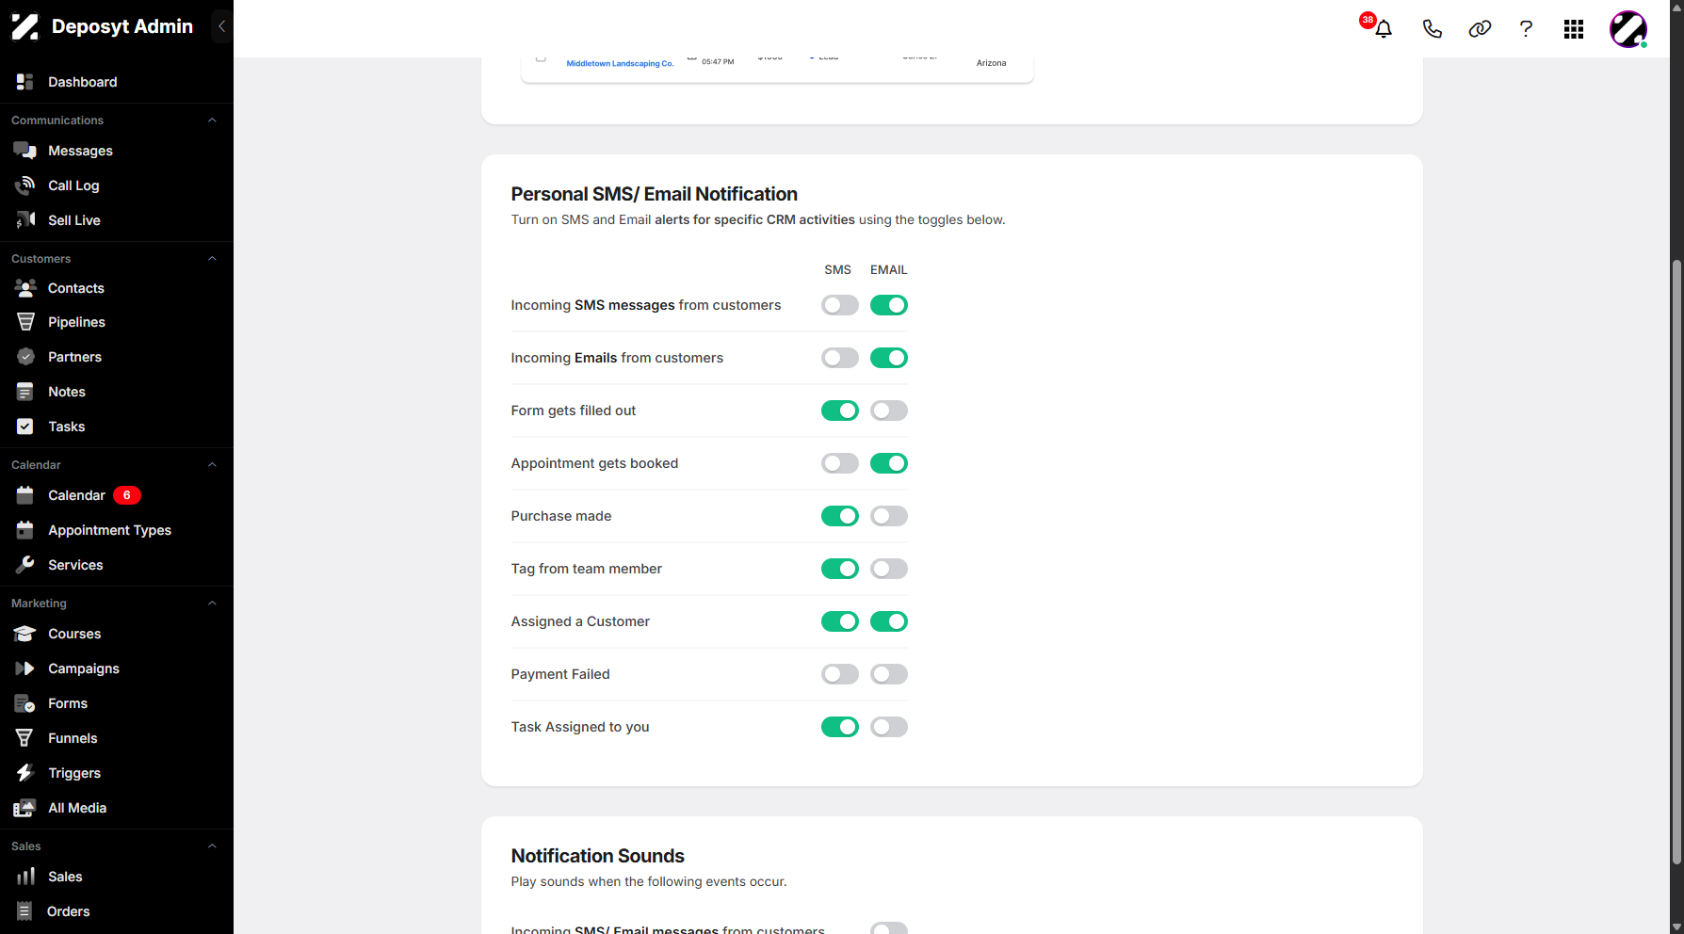Enable SMS alerts for incoming SMS messages
Viewport: 1684px width, 934px height.
(x=839, y=305)
